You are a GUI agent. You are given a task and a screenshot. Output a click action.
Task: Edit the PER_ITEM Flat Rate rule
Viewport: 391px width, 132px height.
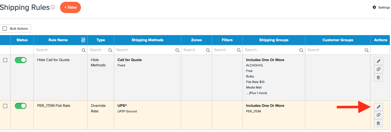tap(378, 107)
